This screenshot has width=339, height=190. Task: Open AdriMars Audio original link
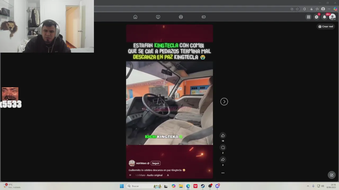149,175
